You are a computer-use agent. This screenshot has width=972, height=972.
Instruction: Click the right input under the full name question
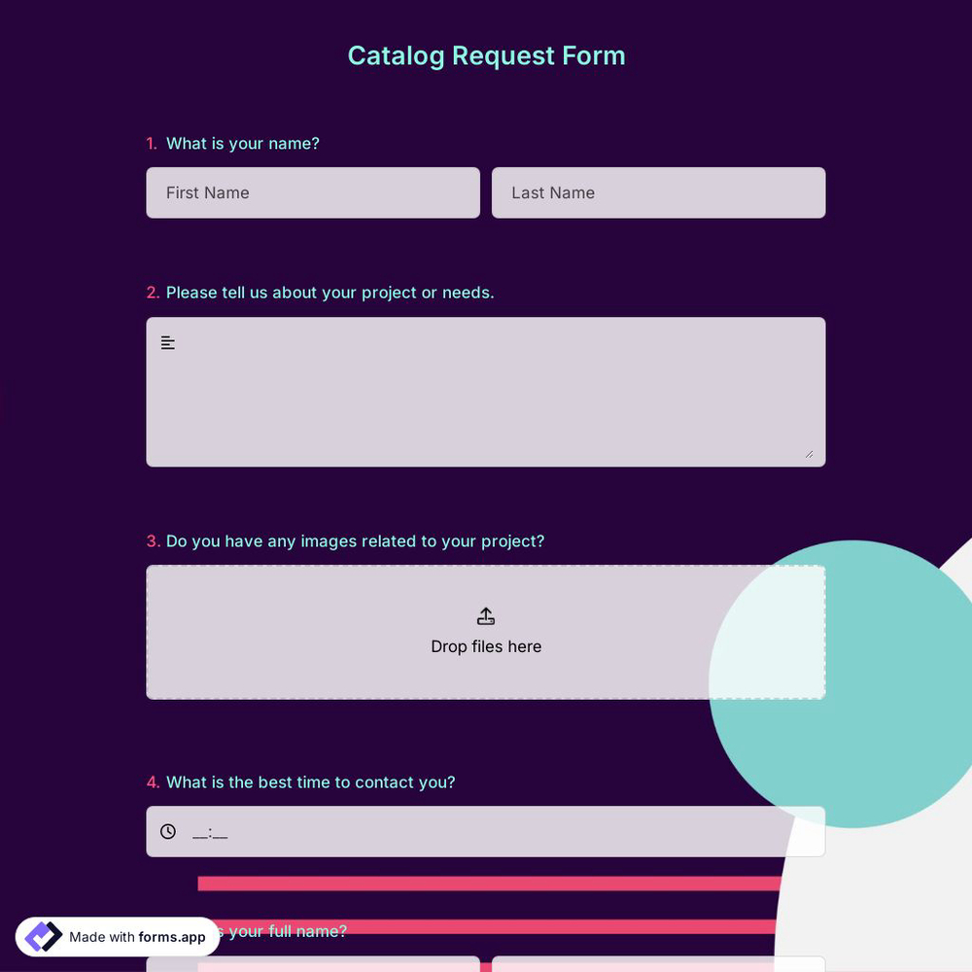click(659, 965)
